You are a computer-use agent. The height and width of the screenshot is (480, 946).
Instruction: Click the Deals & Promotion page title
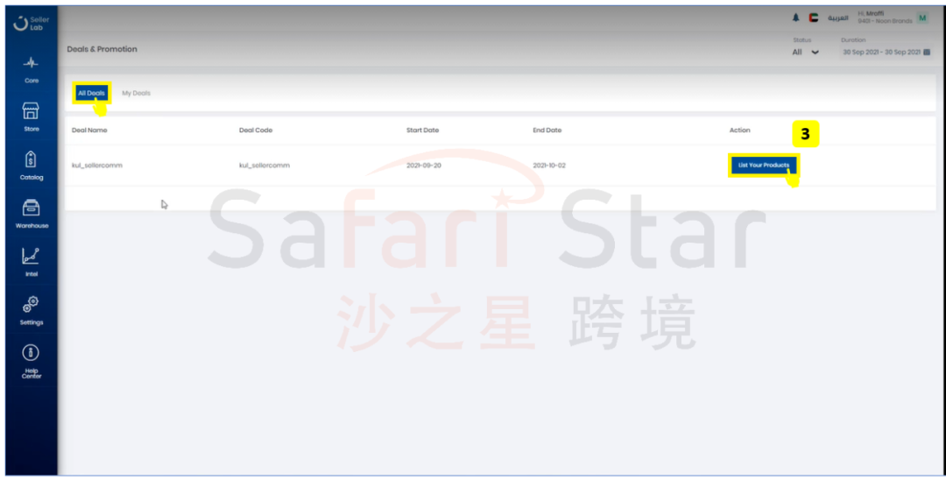click(x=102, y=49)
